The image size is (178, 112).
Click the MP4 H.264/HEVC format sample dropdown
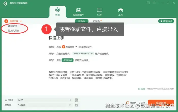click(83, 54)
